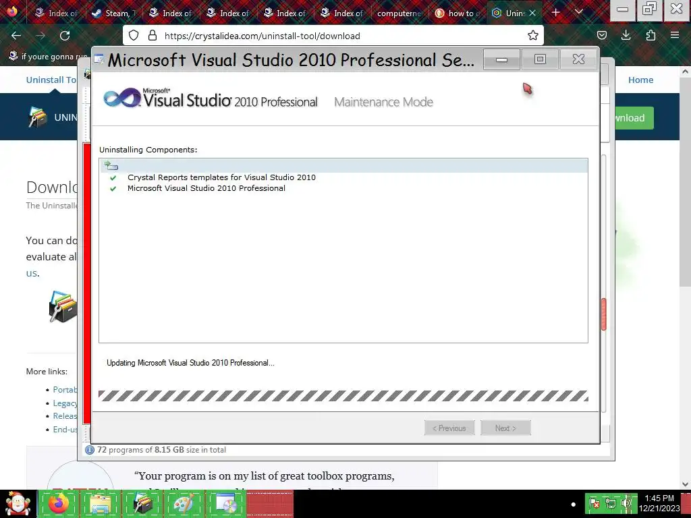
Task: Open the volume speaker tray icon
Action: [626, 503]
